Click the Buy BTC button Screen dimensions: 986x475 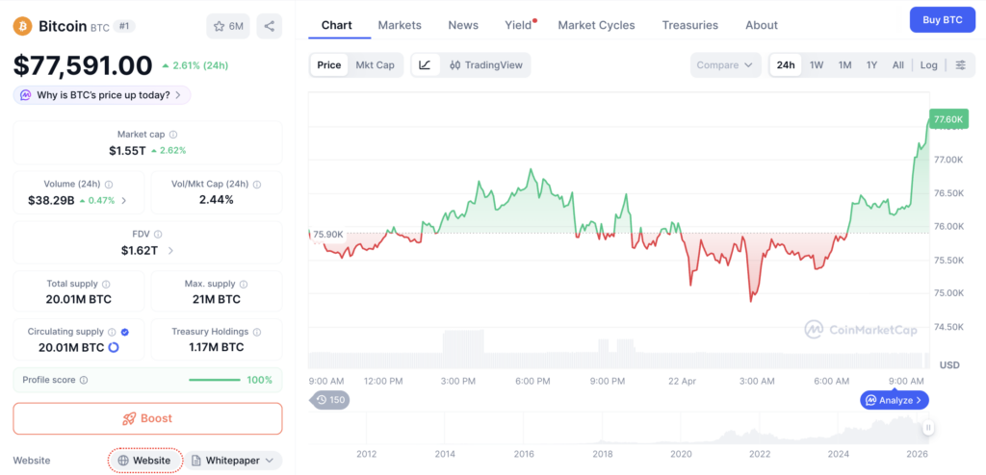pos(942,20)
